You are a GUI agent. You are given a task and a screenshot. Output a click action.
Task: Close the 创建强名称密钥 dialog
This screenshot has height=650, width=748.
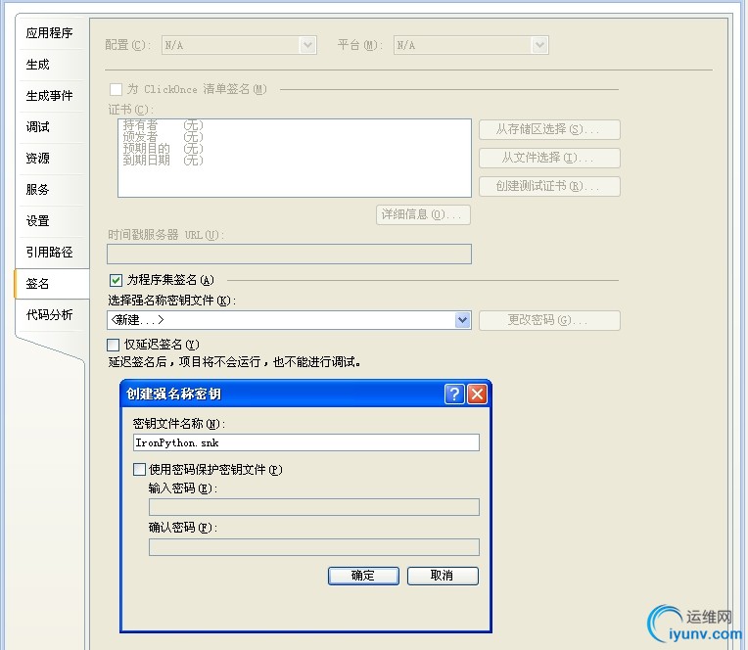(x=477, y=394)
